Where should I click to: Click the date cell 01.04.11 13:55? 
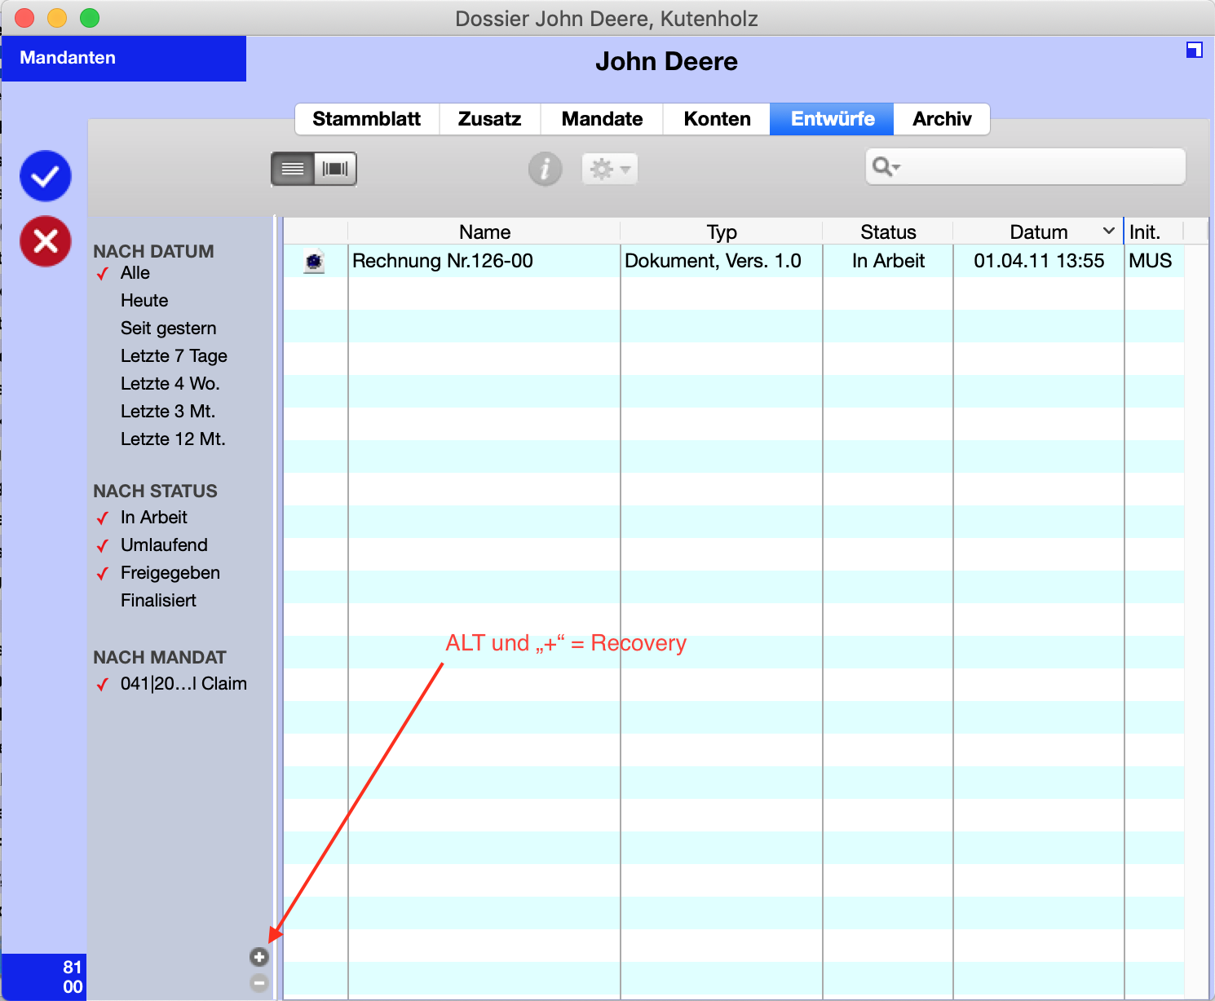(1039, 261)
